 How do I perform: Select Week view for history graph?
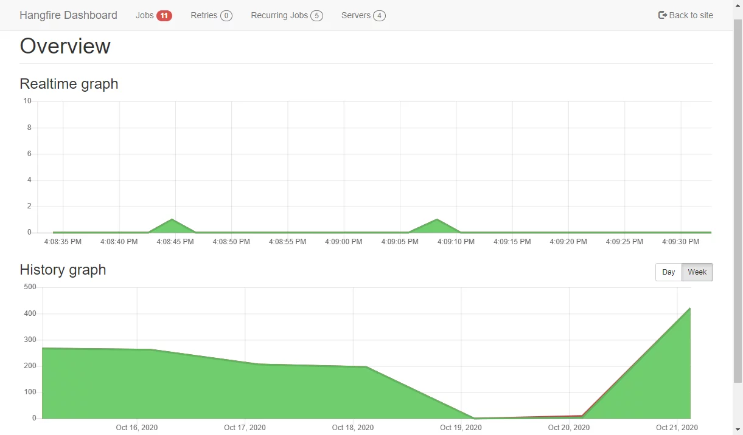pyautogui.click(x=697, y=272)
